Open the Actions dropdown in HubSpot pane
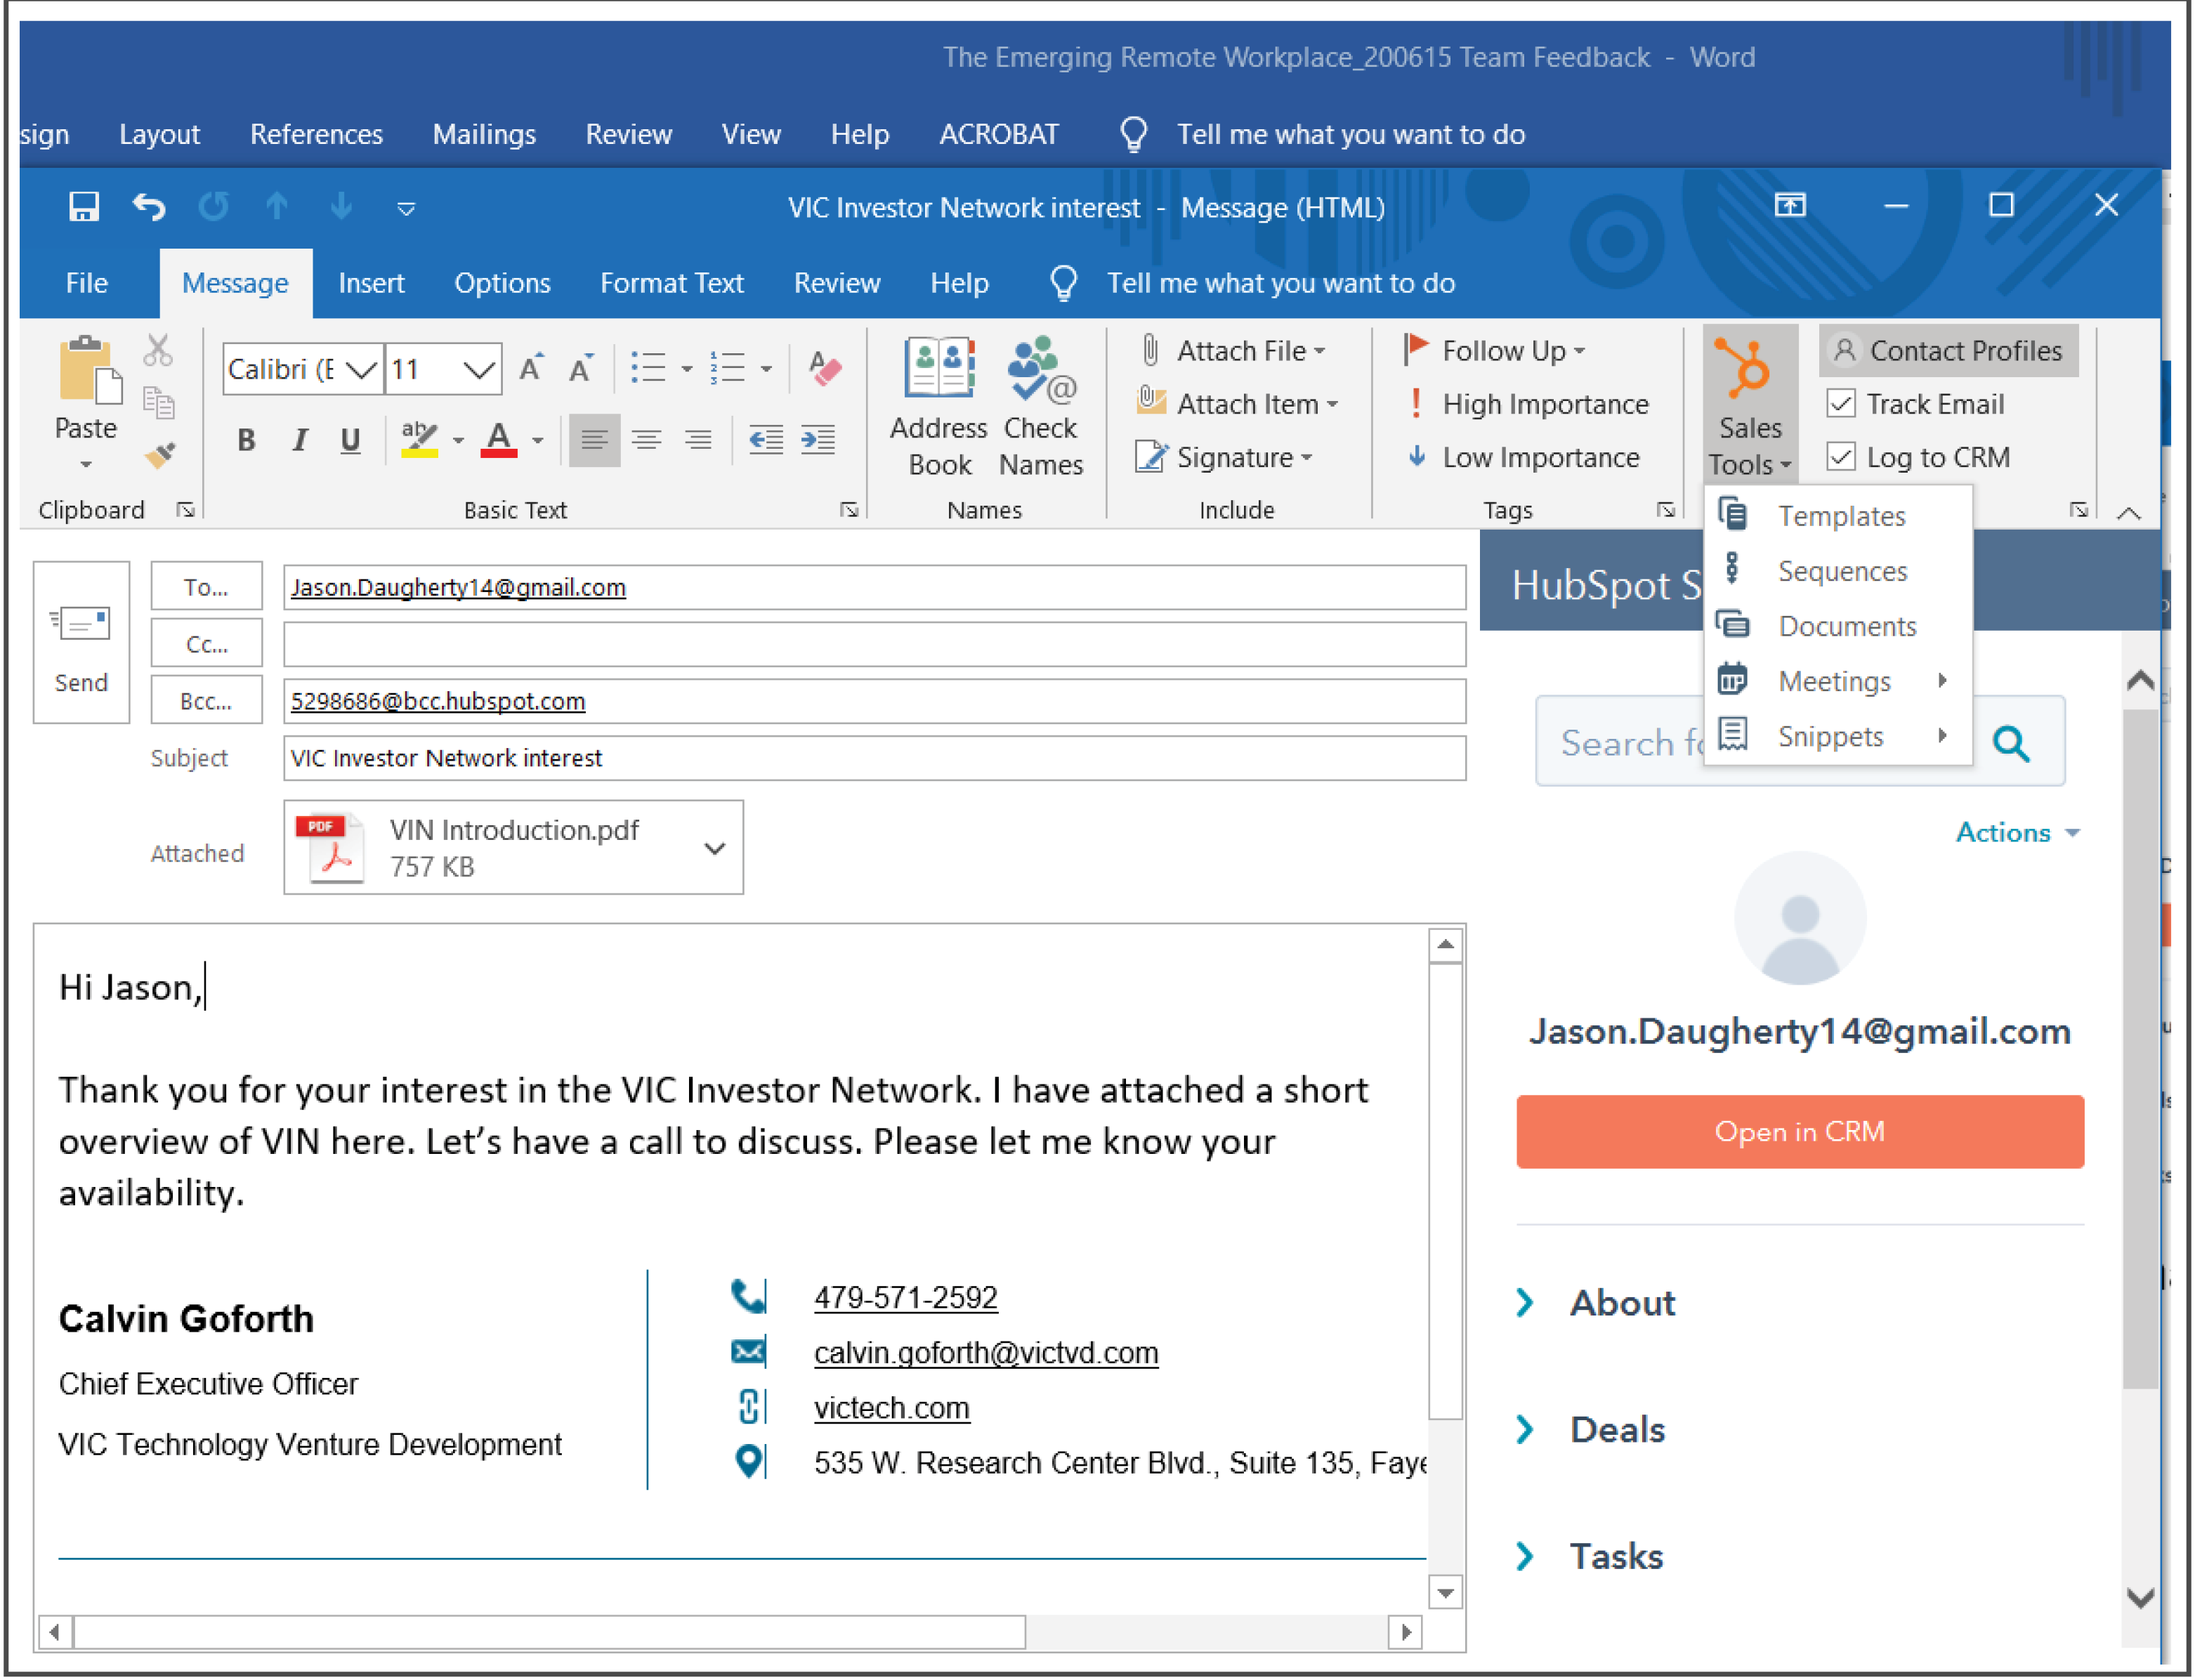The height and width of the screenshot is (1680, 2195). pos(2017,832)
